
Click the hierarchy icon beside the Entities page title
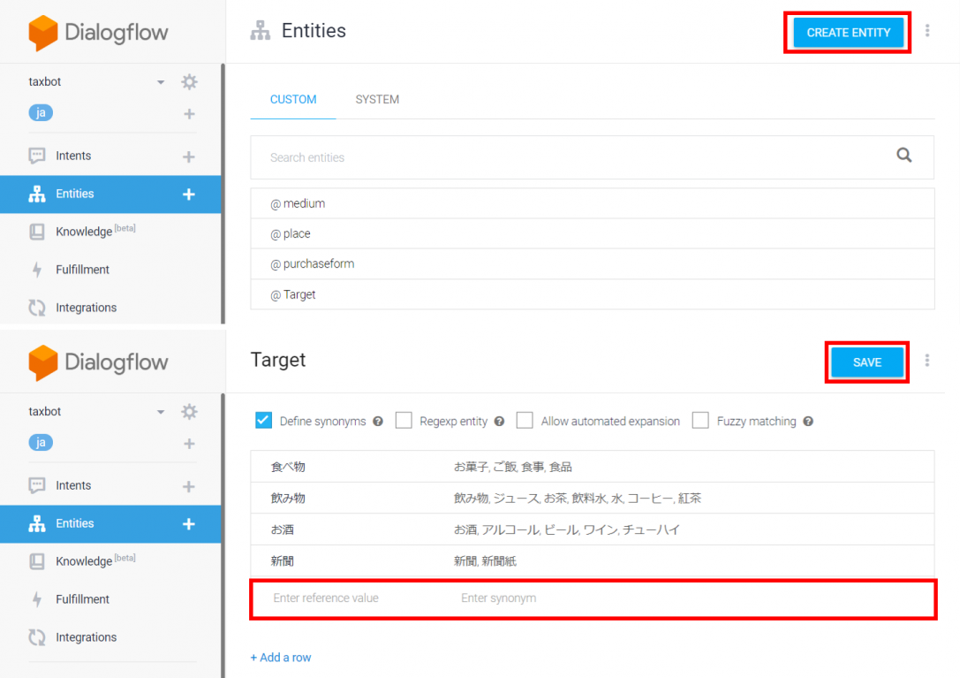260,31
